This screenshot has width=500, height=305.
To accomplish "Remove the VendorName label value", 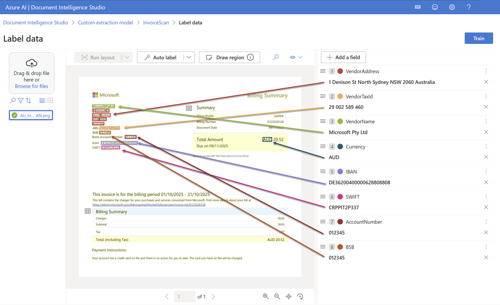I will pos(486,132).
